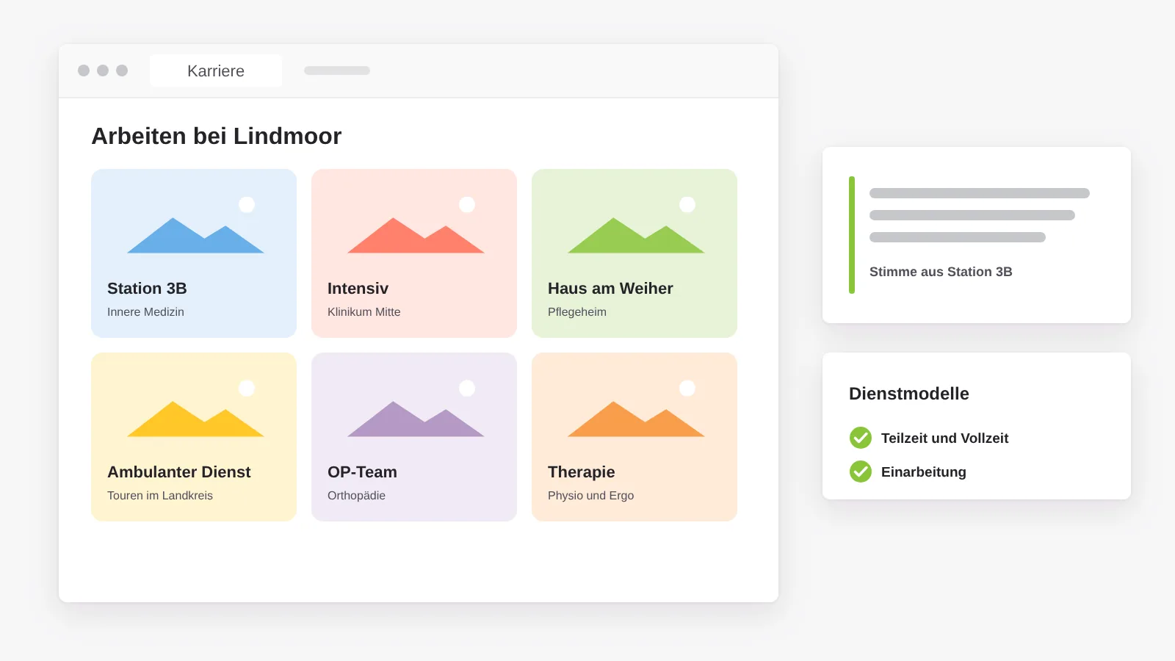Open the OP-Team card title

tap(362, 472)
